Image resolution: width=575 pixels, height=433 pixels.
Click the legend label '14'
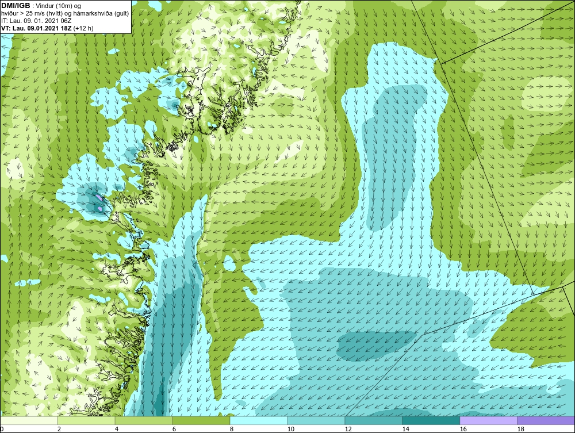[x=405, y=429]
